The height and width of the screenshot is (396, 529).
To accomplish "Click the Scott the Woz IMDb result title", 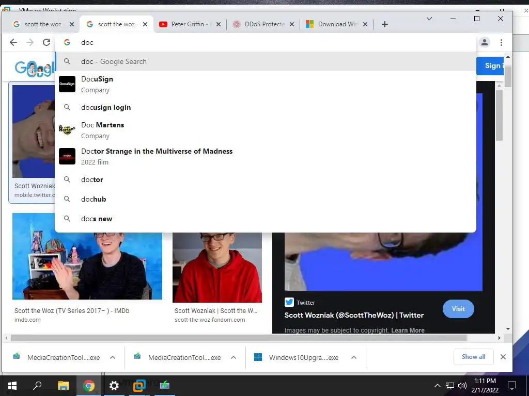I will (72, 311).
